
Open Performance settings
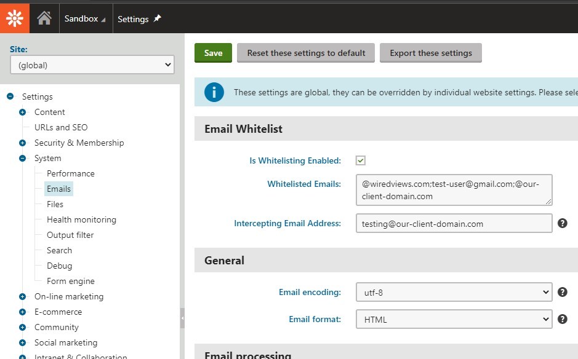coord(70,173)
